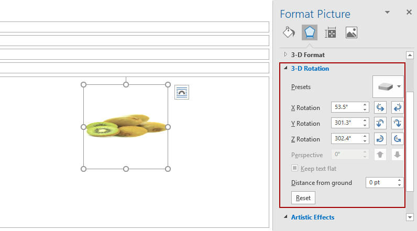Open the Fill & Line tab icon
The height and width of the screenshot is (231, 417).
pos(289,32)
